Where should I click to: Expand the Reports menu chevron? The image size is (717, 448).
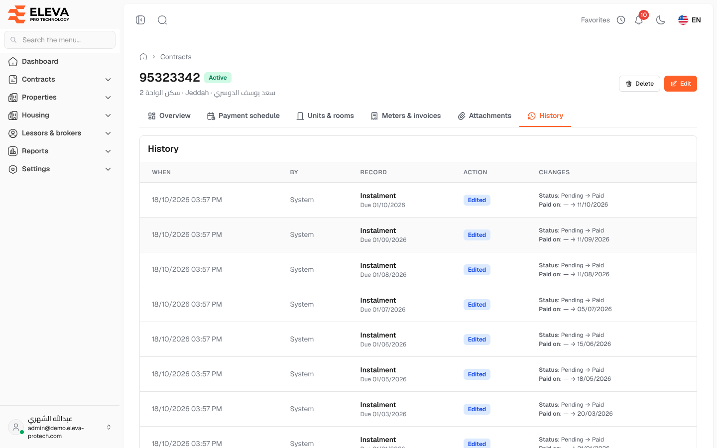pyautogui.click(x=108, y=151)
